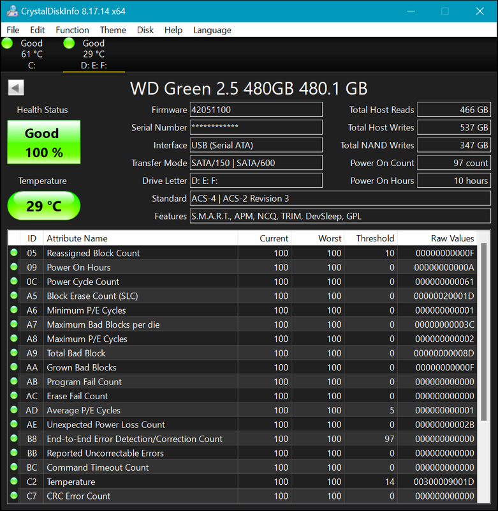Select the C: drive tab
This screenshot has height=511, width=498.
pyautogui.click(x=31, y=54)
